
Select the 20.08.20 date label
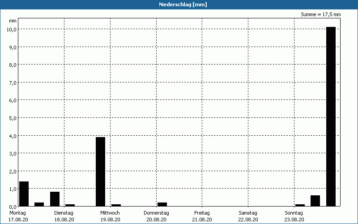[x=156, y=220]
